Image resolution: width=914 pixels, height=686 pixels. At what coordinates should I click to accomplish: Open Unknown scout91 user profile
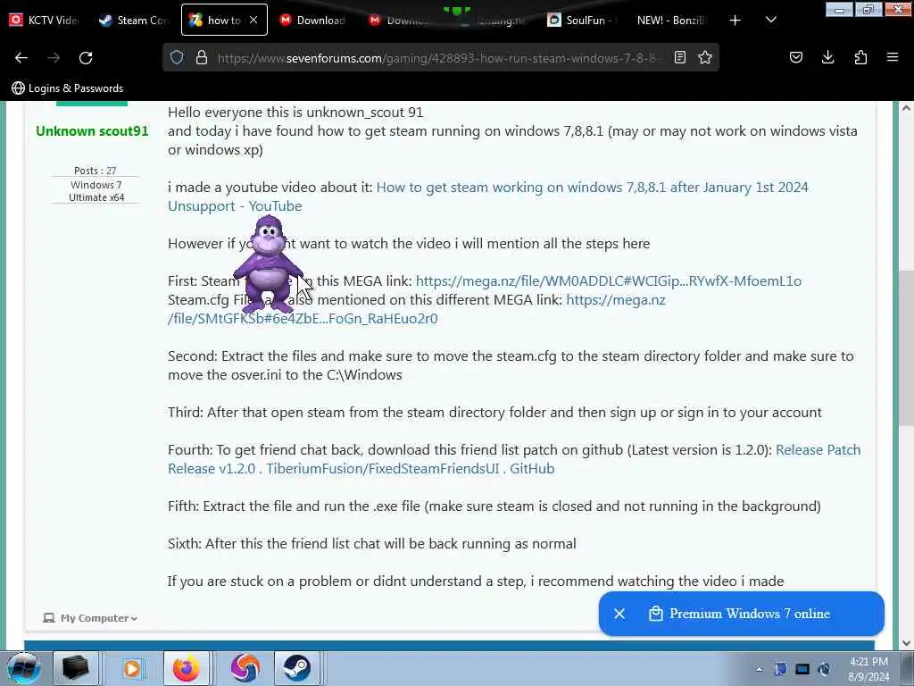click(x=92, y=130)
